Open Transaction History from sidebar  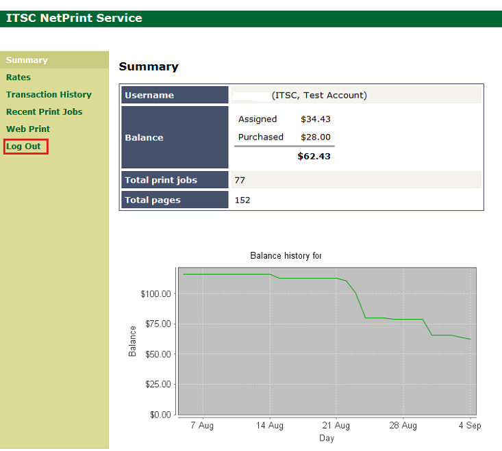[x=49, y=94]
